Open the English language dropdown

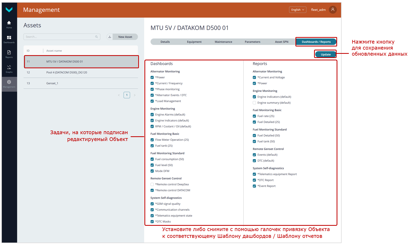pos(298,10)
